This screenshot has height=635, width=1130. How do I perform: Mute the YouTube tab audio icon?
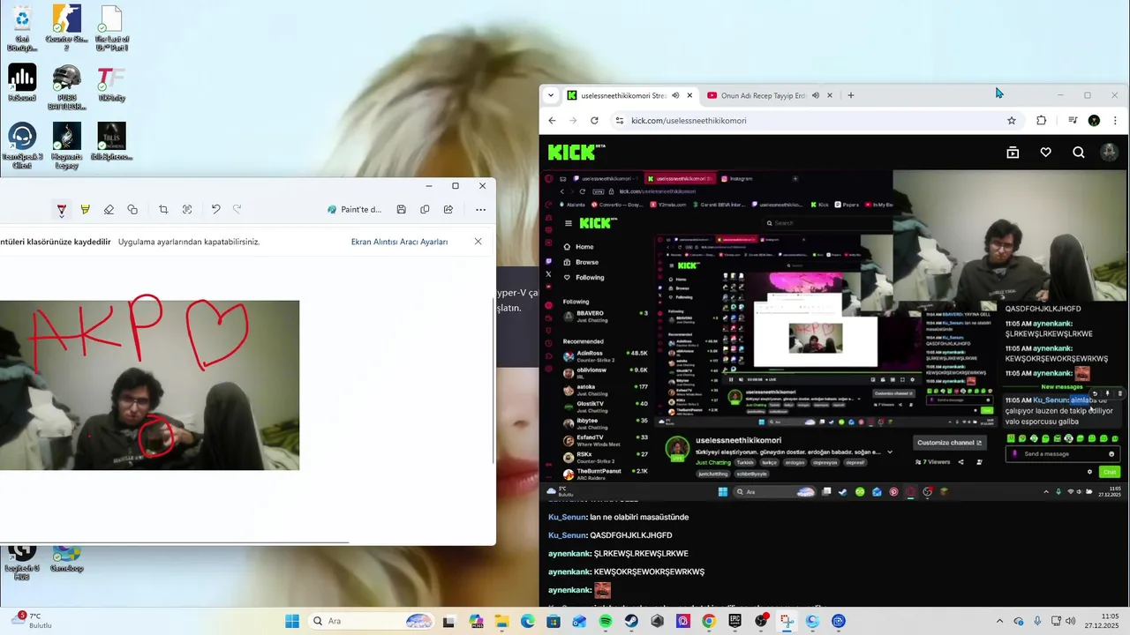[816, 95]
